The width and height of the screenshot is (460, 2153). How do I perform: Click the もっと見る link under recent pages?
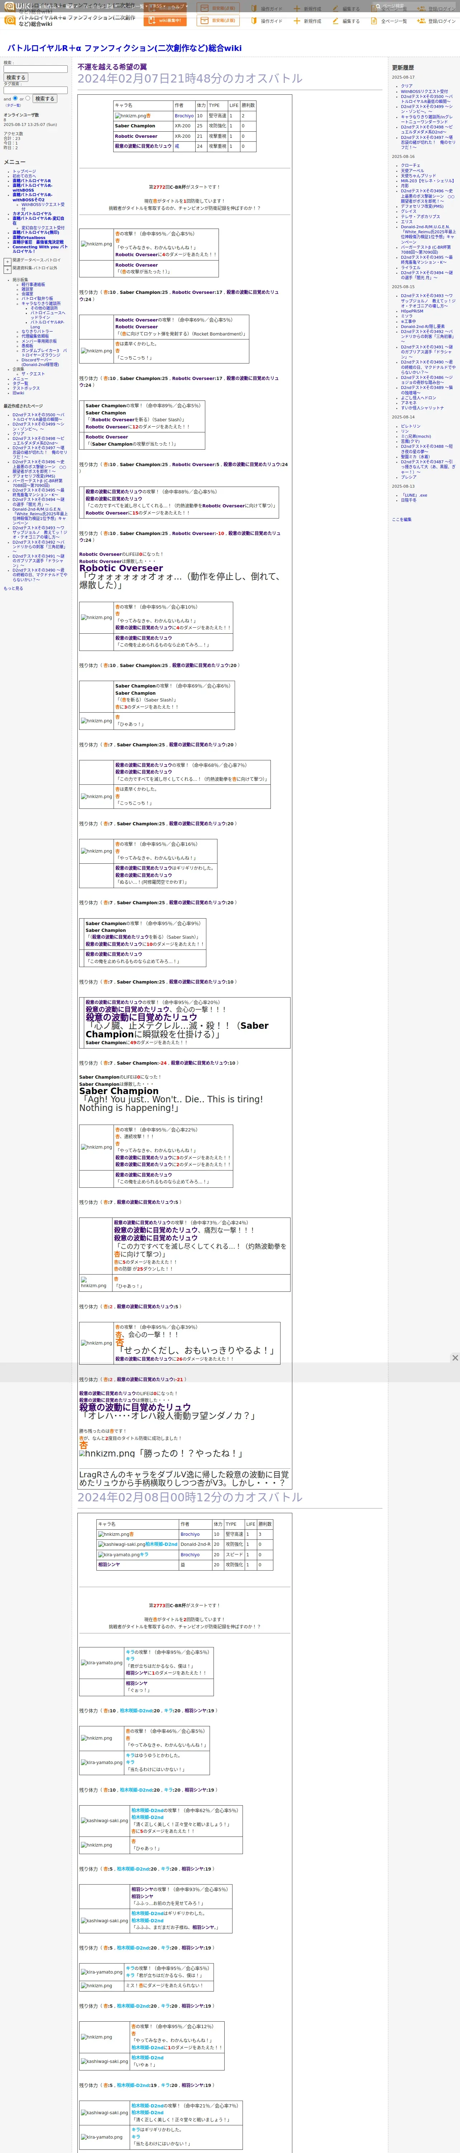click(13, 588)
